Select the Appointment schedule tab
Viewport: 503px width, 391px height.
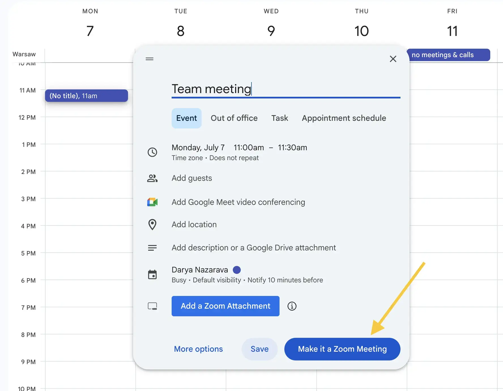point(344,118)
